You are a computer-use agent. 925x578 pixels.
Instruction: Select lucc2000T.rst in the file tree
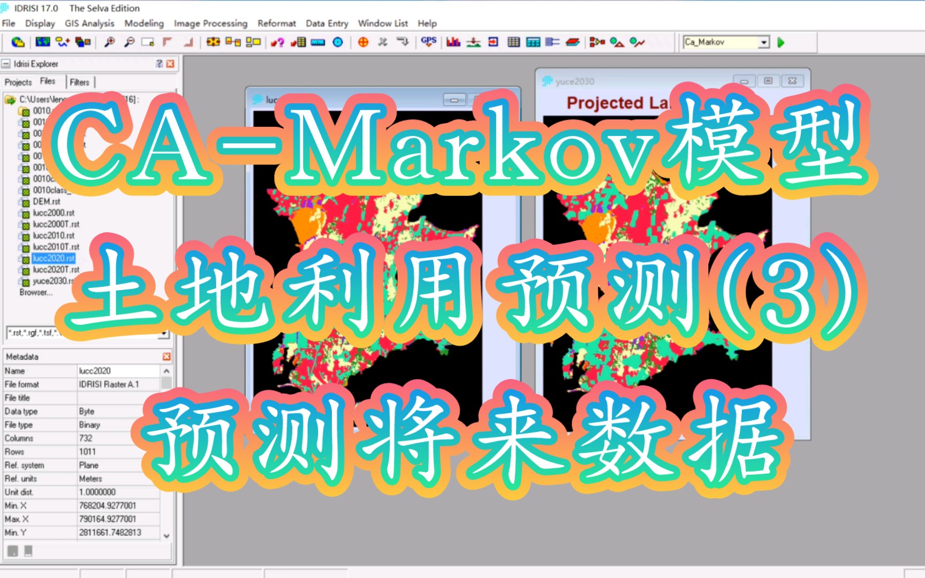pos(56,224)
